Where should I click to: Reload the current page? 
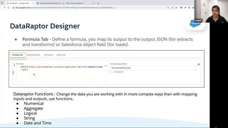pos(4,7)
